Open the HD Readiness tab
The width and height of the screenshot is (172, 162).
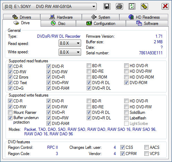(144, 17)
